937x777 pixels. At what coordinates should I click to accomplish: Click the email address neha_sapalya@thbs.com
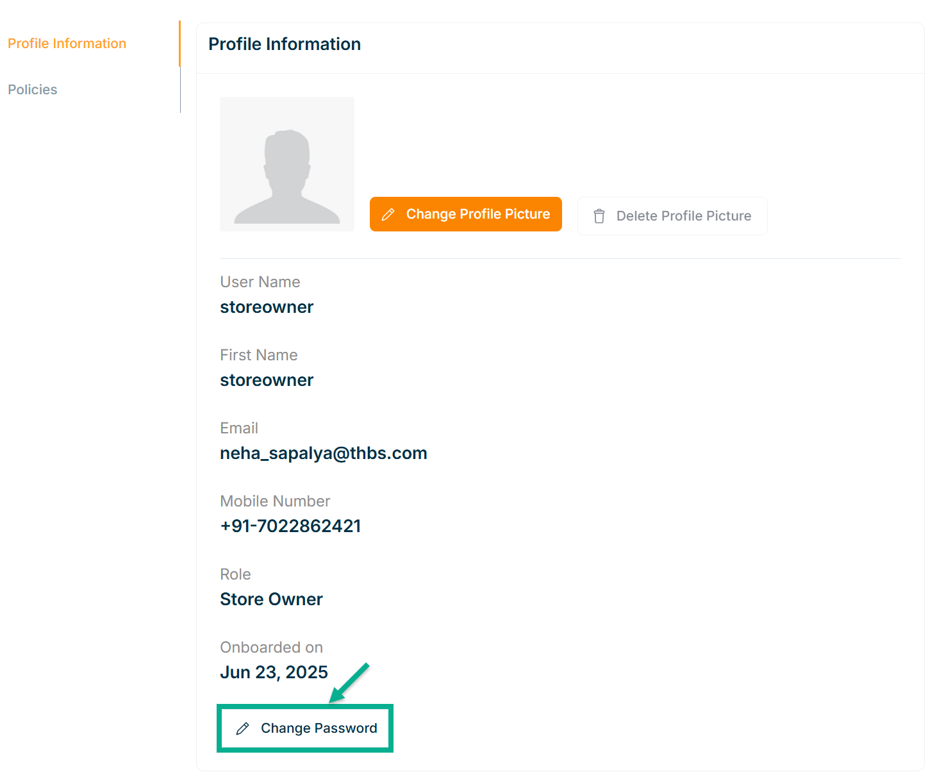tap(324, 453)
